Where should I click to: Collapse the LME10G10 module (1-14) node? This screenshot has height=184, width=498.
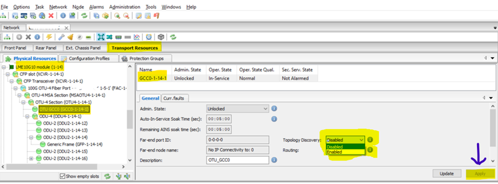4,67
